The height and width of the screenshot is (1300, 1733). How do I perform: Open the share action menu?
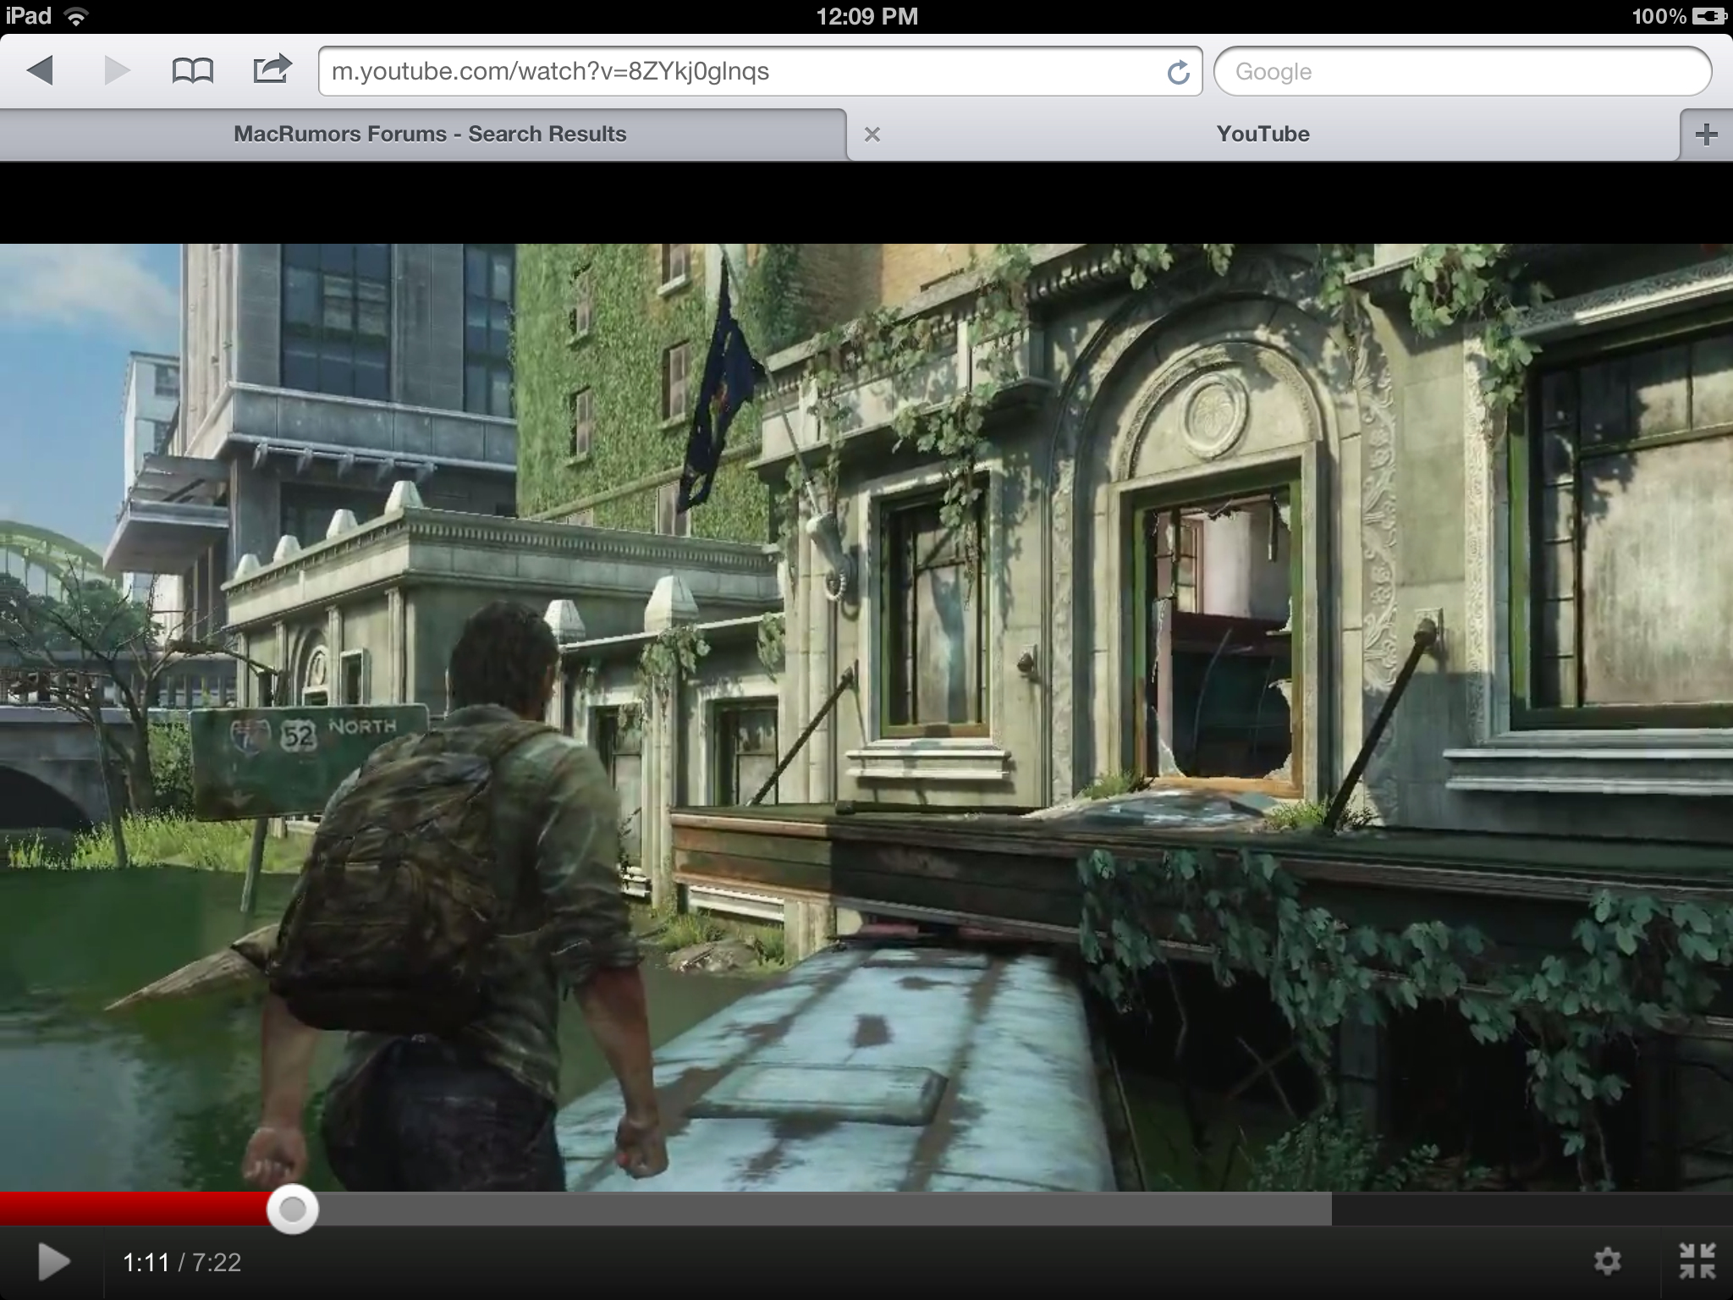272,69
